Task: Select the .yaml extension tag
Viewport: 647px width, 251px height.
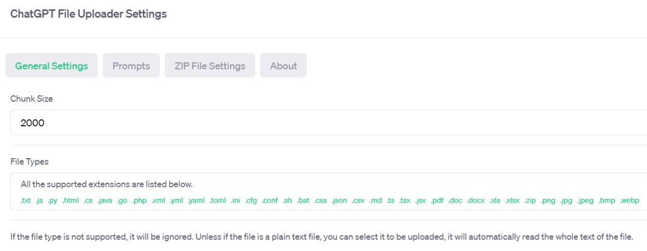Action: coord(196,201)
